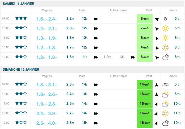
Task: Click the swell direction arrow for Dimanche 13:00
Action: 96,104
